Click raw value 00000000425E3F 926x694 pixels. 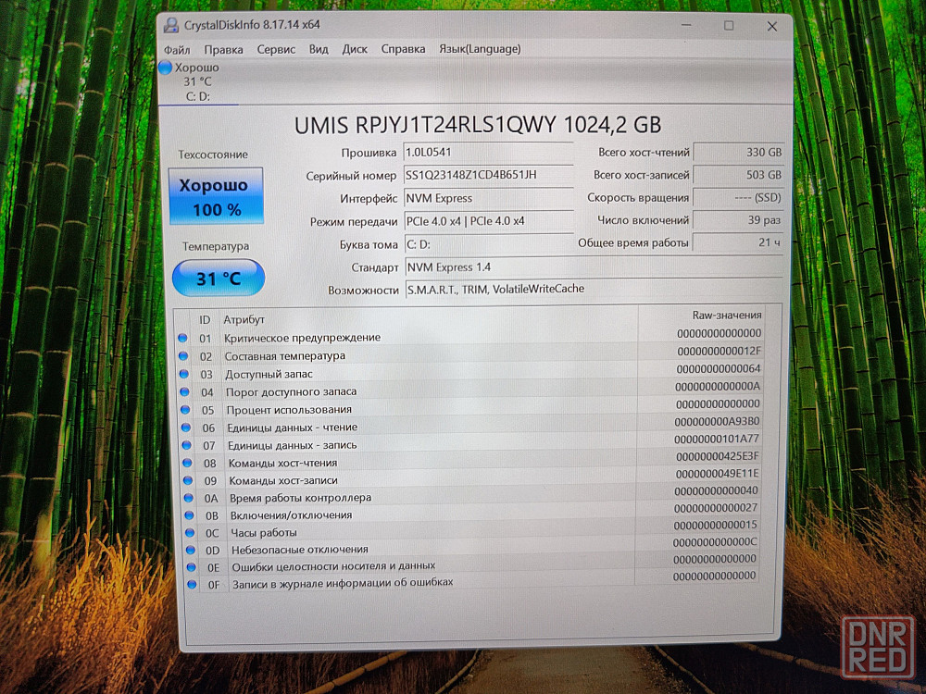(718, 456)
